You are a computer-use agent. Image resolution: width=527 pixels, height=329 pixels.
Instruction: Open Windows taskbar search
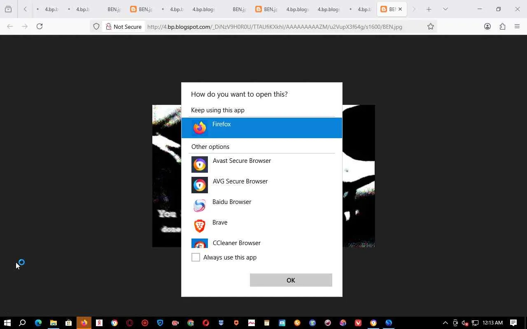23,323
